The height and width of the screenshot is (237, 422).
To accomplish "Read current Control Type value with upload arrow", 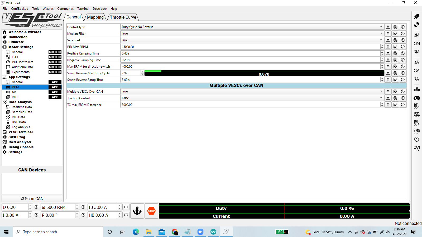I will click(x=388, y=27).
